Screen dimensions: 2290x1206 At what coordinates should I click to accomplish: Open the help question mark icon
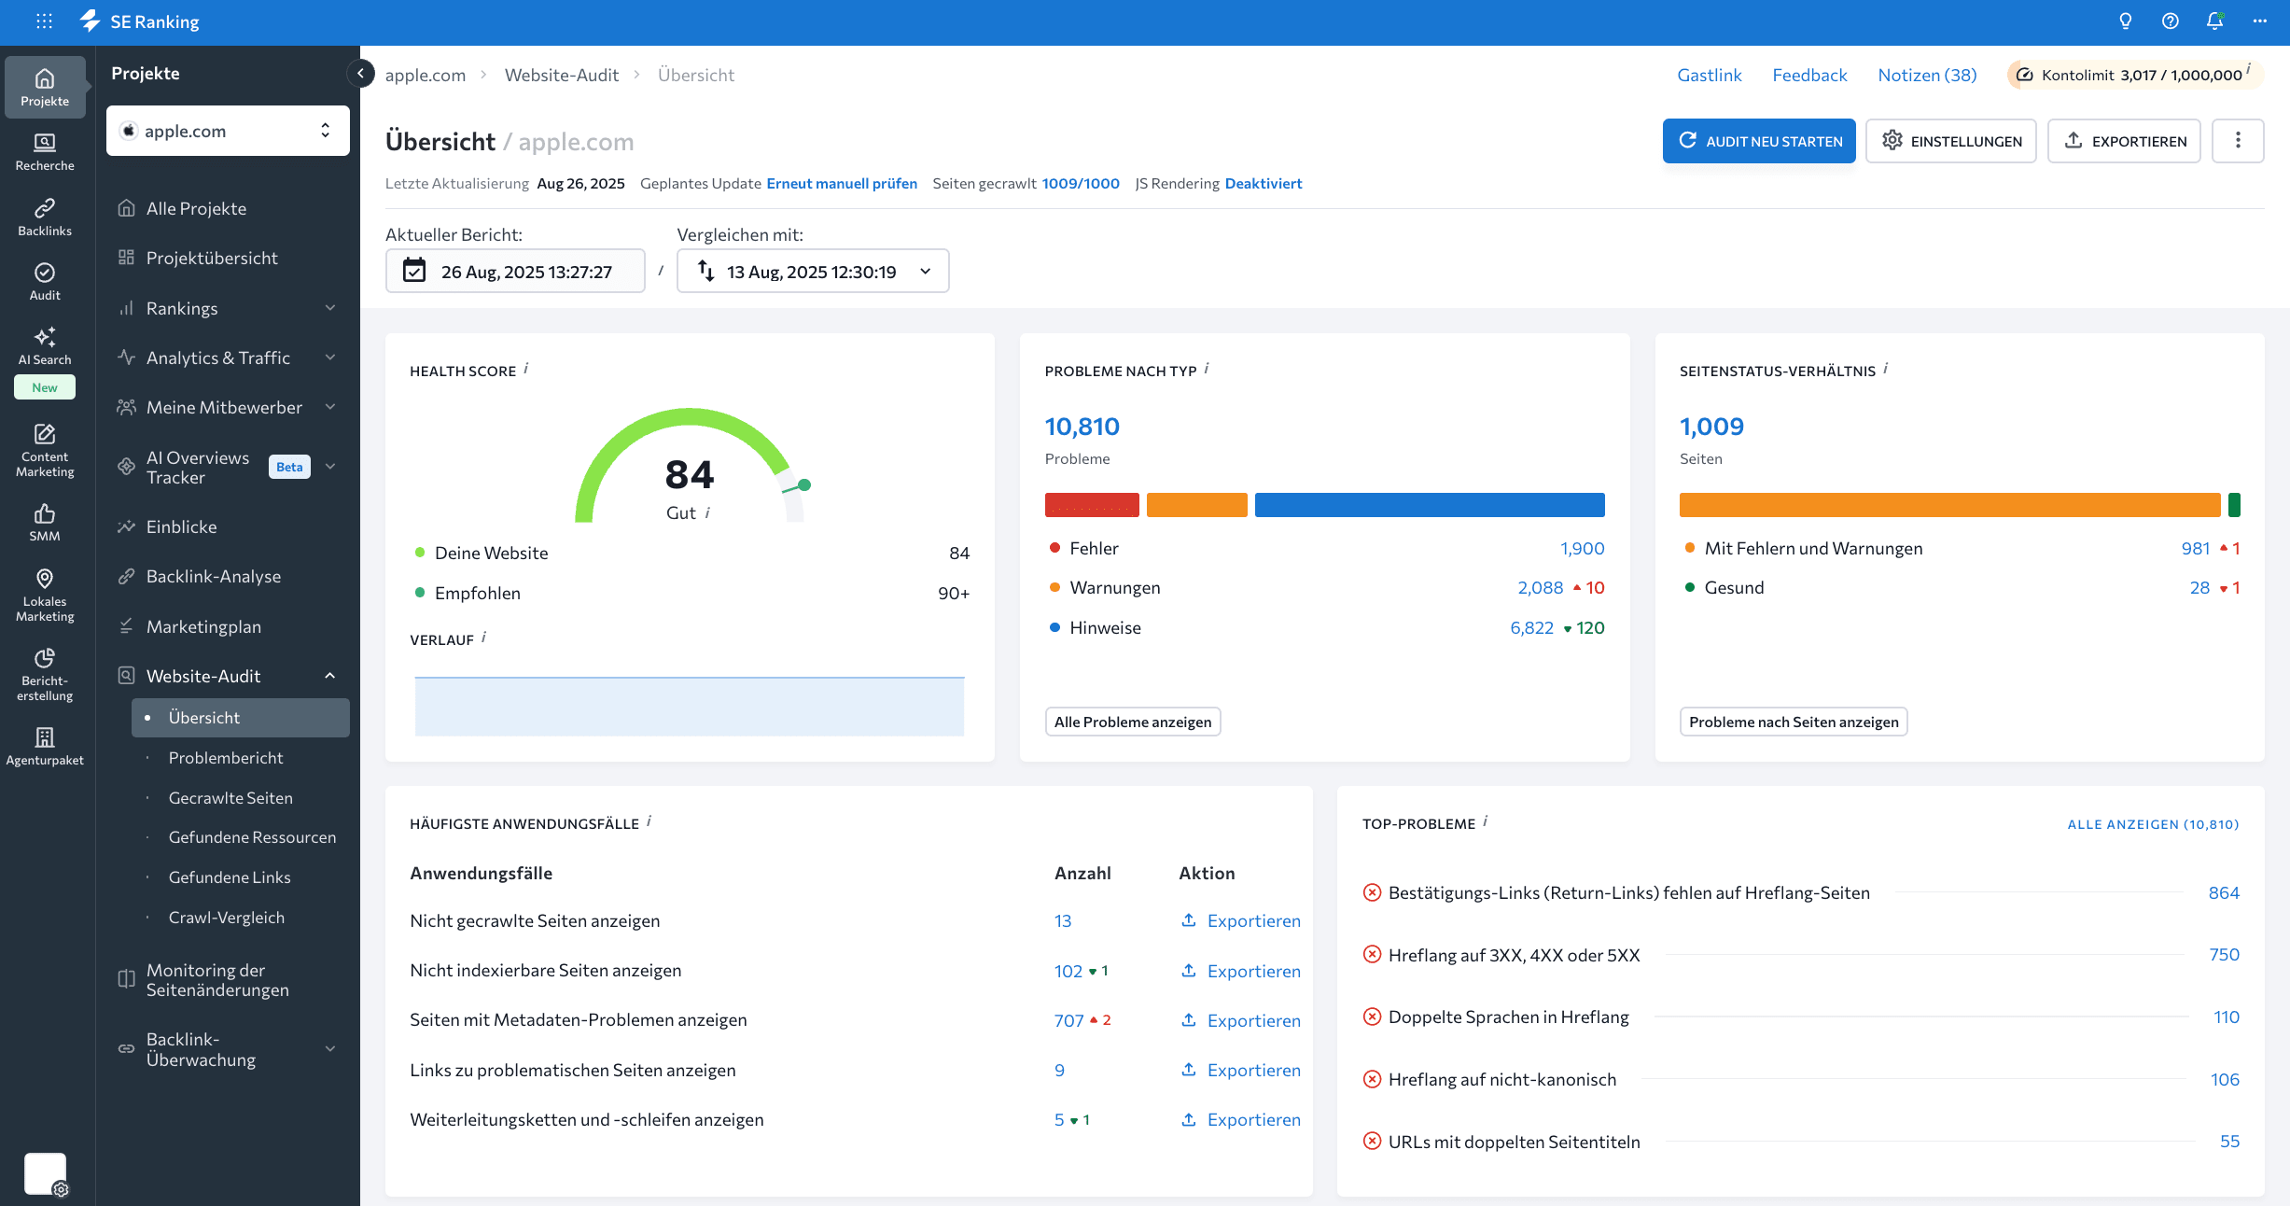point(2170,21)
